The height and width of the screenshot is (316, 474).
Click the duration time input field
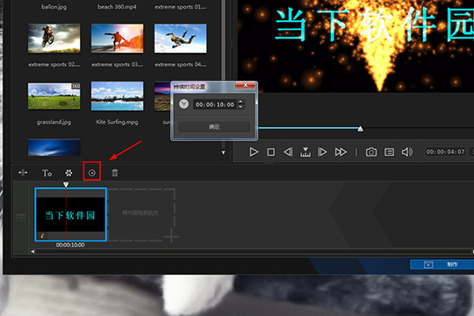[215, 104]
